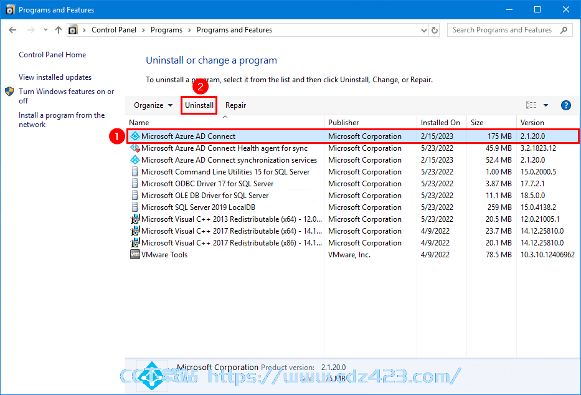Click the 45.9 MB size cell
The width and height of the screenshot is (581, 395).
499,148
